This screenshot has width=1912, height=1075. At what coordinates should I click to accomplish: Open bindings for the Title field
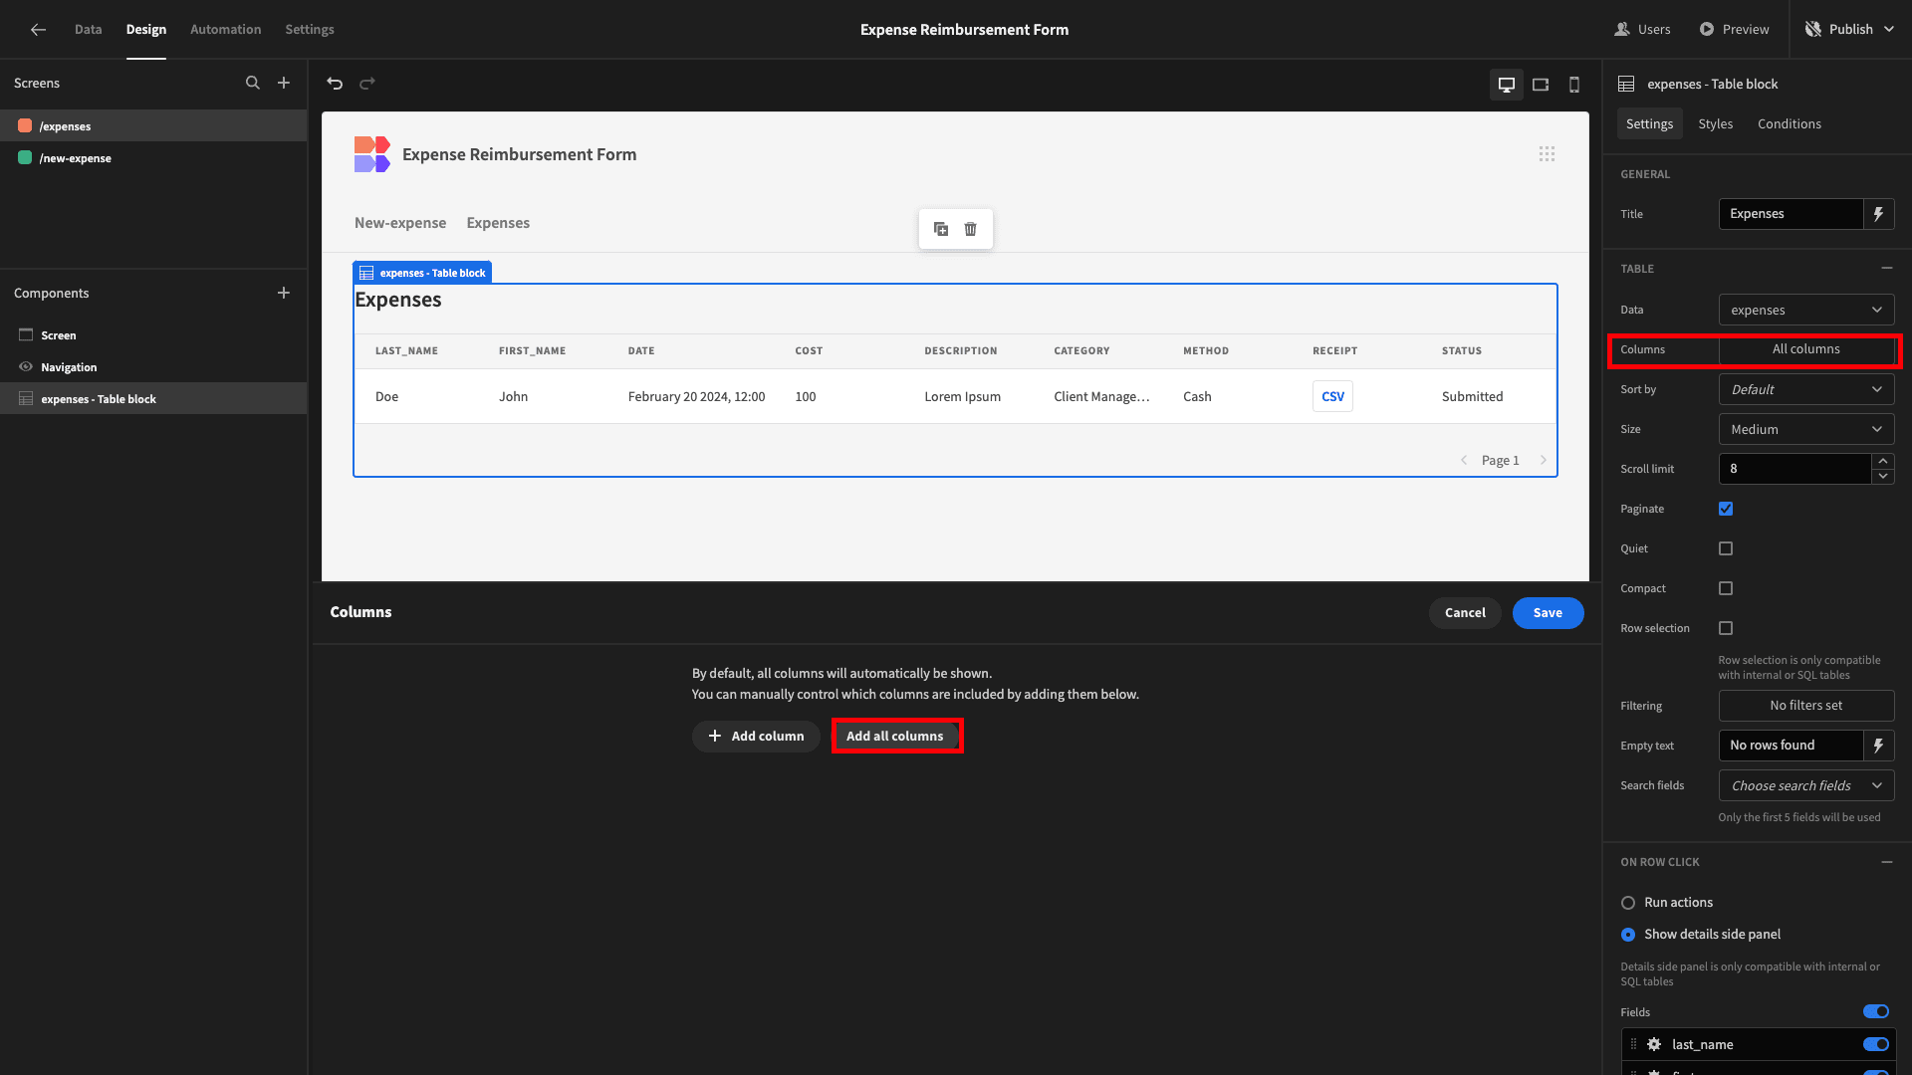click(1879, 214)
